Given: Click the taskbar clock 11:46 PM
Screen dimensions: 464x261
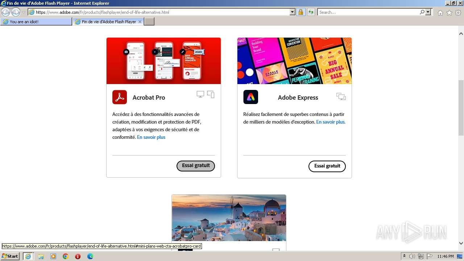Looking at the screenshot, I should coord(446,256).
